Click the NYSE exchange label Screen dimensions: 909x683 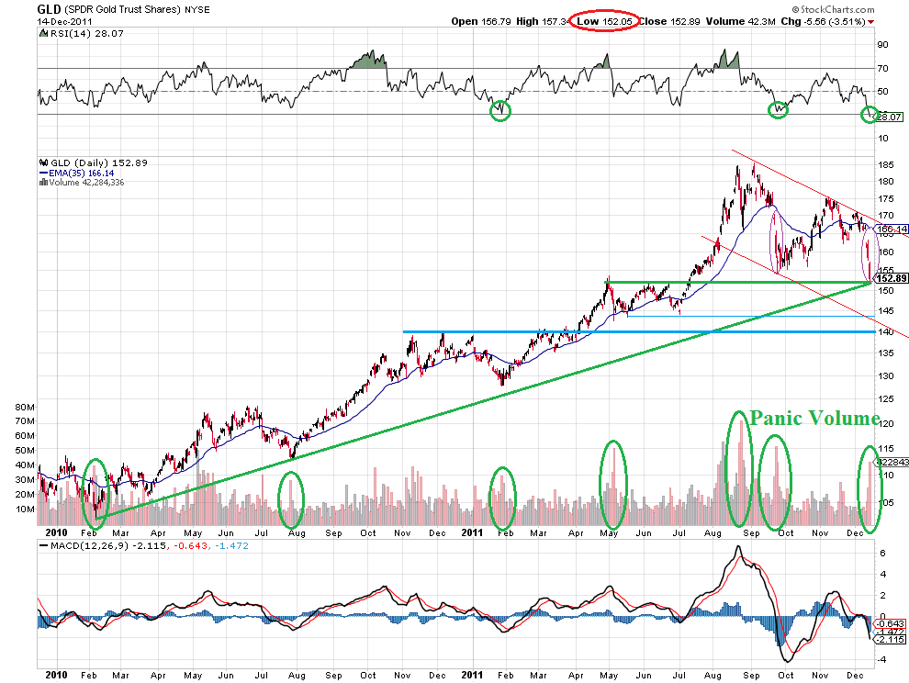coord(197,10)
